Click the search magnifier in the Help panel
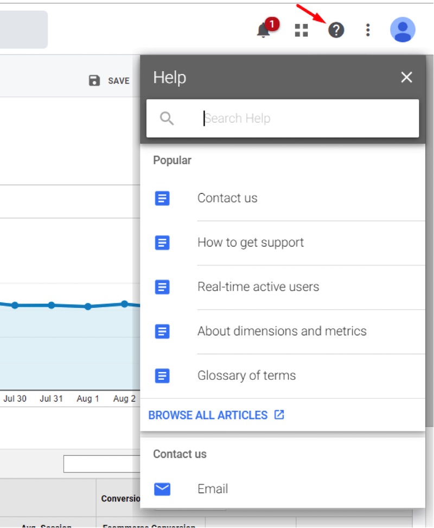This screenshot has width=434, height=528. [167, 118]
